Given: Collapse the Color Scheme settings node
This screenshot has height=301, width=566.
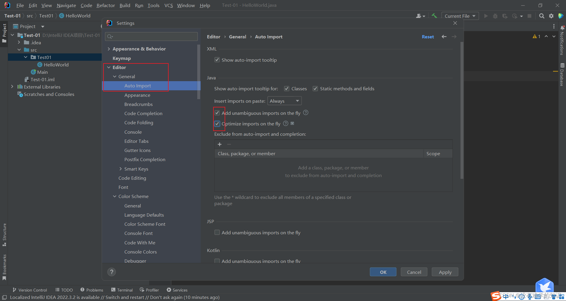Looking at the screenshot, I should [x=115, y=196].
